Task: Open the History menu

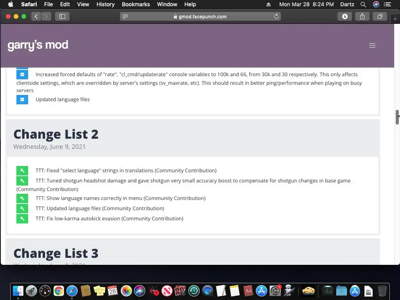Action: [x=105, y=4]
